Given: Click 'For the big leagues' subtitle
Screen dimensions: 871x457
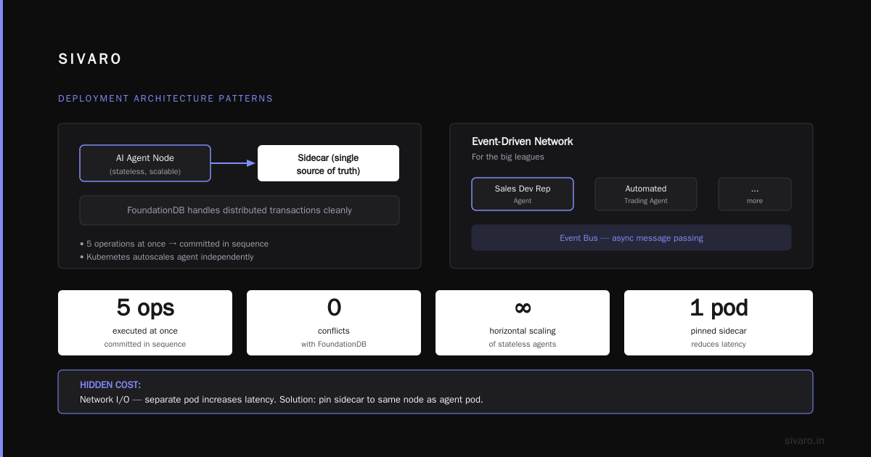Looking at the screenshot, I should point(508,157).
